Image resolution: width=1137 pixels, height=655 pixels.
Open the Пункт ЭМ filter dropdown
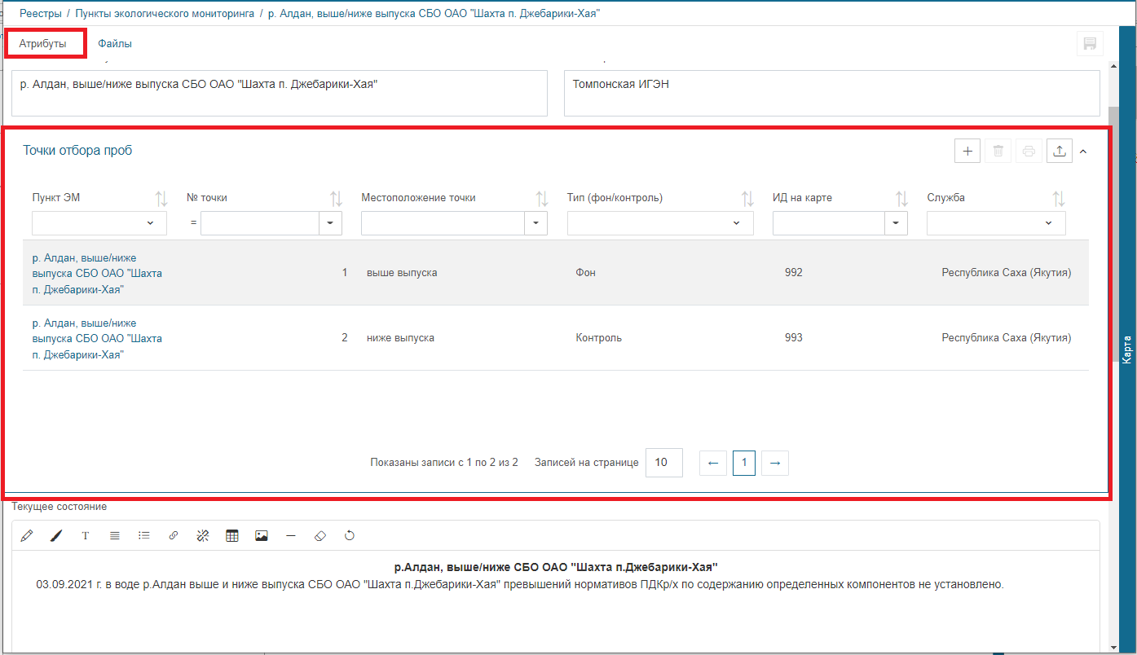[x=99, y=223]
